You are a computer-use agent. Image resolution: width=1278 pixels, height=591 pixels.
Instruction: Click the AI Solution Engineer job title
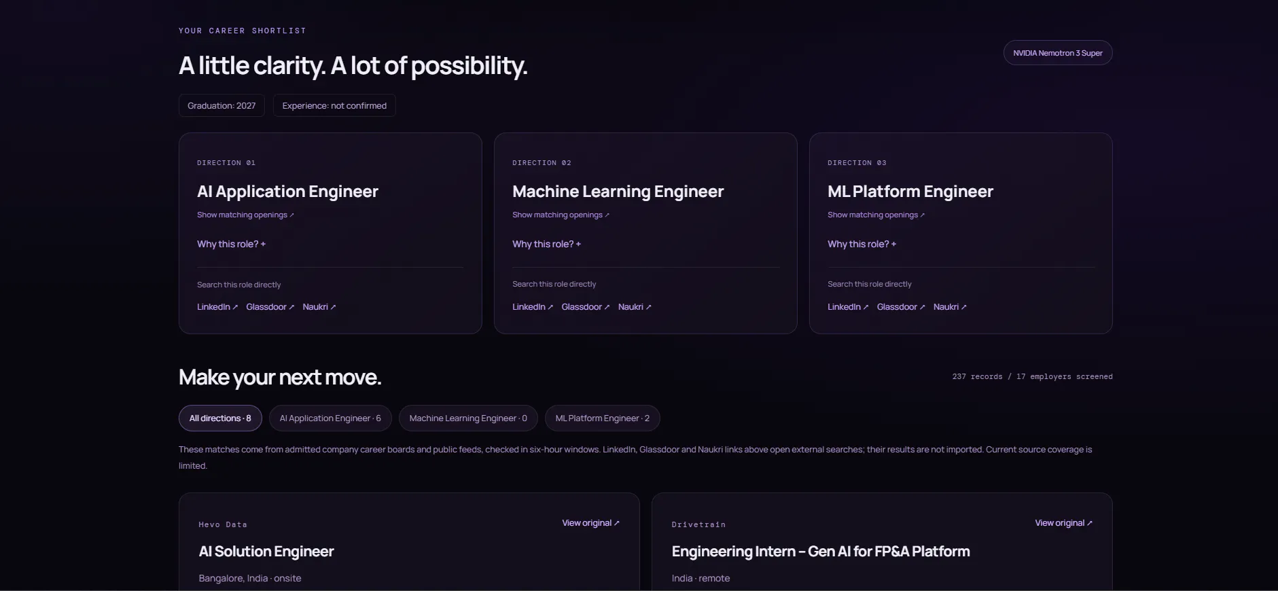tap(266, 552)
